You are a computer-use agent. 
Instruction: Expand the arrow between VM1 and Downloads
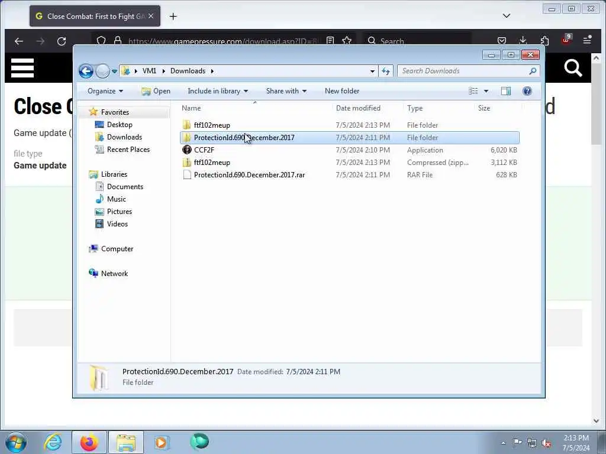163,71
